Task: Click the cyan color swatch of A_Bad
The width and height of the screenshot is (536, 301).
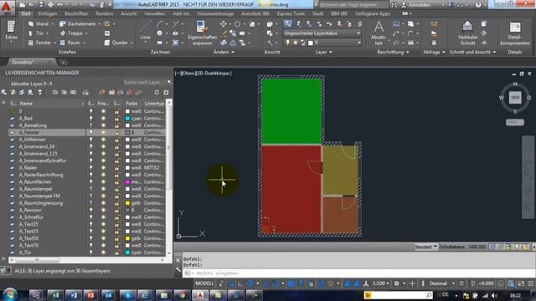Action: pyautogui.click(x=127, y=119)
